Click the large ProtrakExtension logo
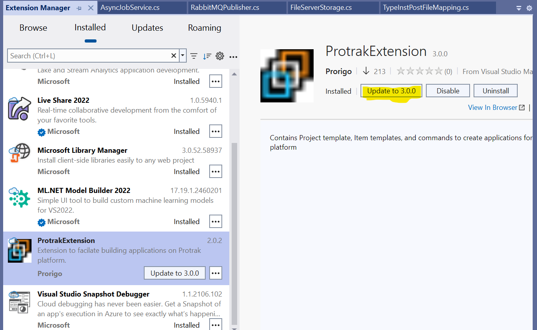Image resolution: width=537 pixels, height=330 pixels. (287, 76)
